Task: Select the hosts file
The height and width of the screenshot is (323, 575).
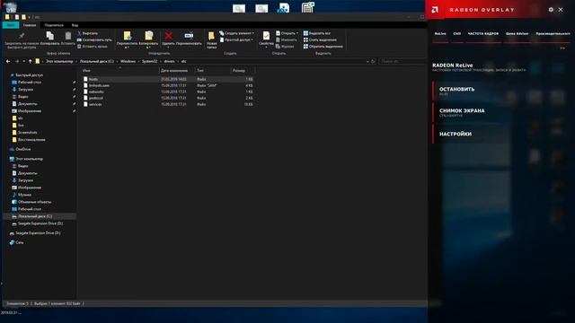Action: [x=168, y=79]
